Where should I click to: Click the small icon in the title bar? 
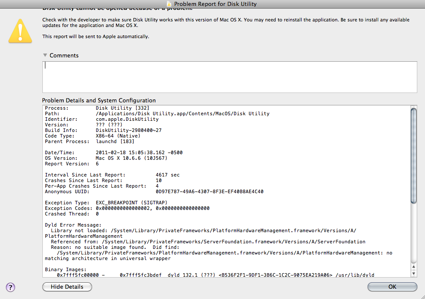169,4
